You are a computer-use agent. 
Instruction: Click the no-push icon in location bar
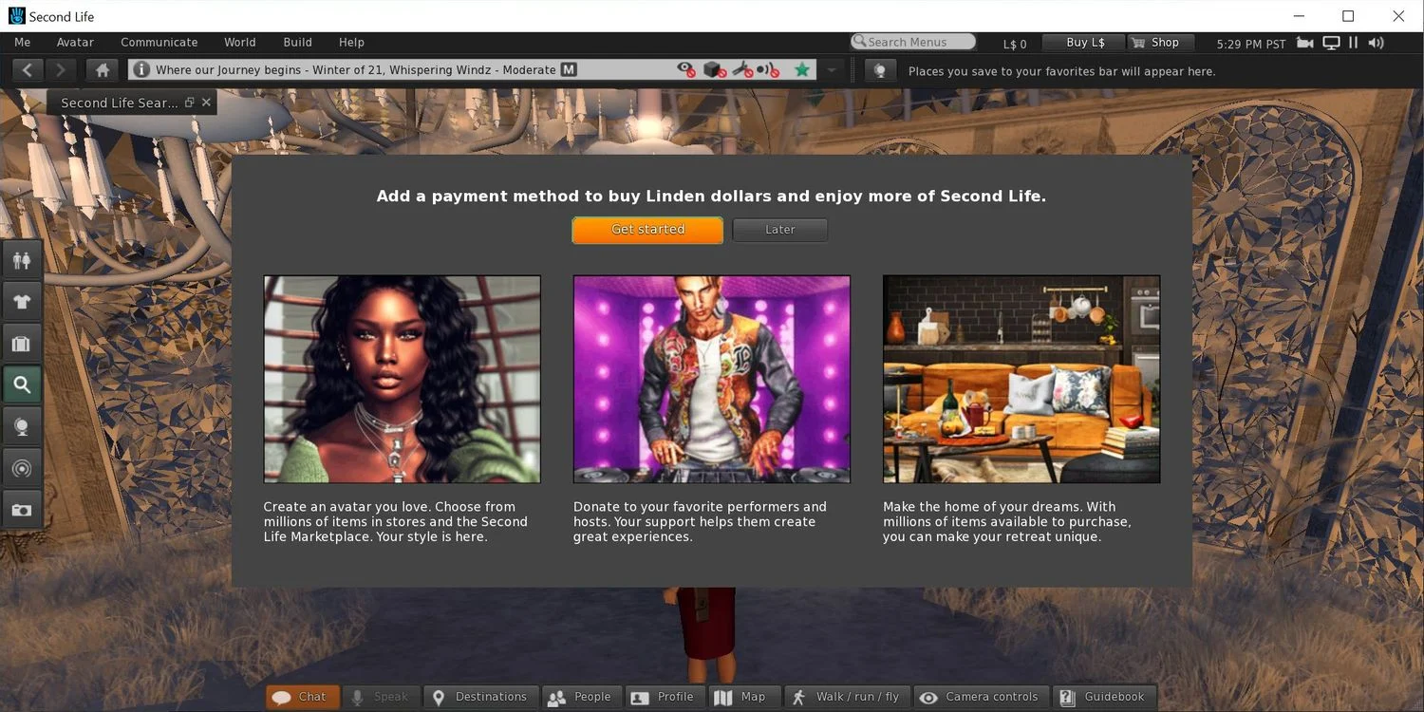769,70
